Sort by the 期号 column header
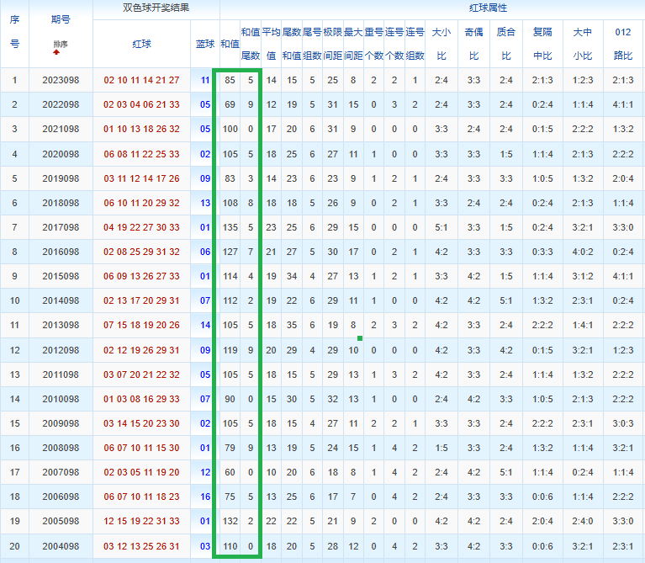 pos(61,19)
